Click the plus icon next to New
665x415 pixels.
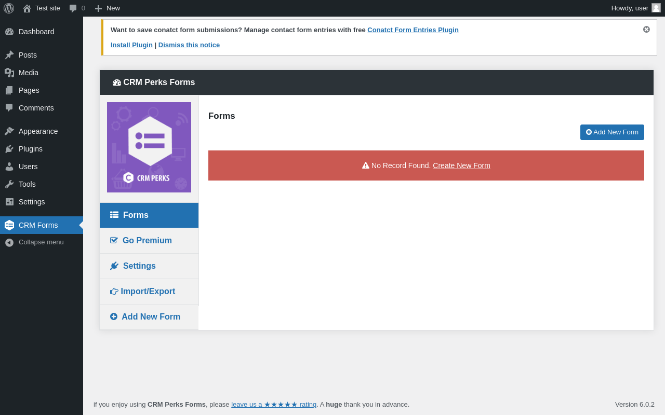(98, 8)
